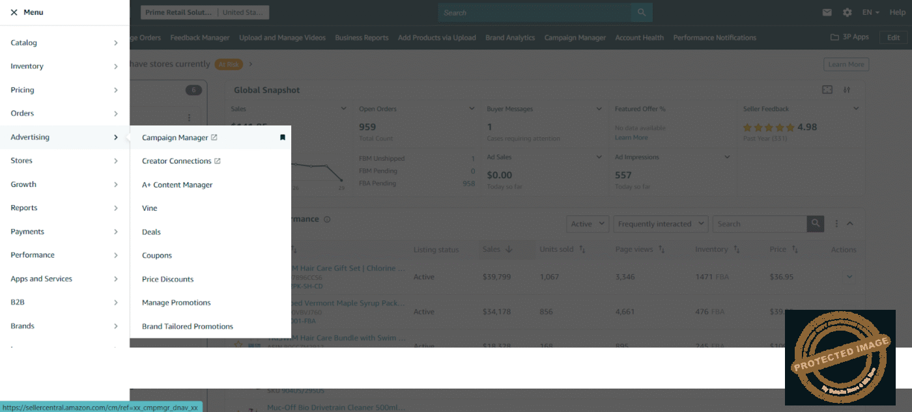Expand the Payments menu category

pos(64,232)
